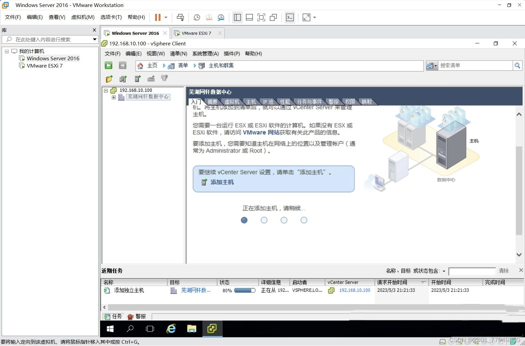Switch to 虚拟机 tab
Screen dimensions: 525x346
[x=232, y=102]
